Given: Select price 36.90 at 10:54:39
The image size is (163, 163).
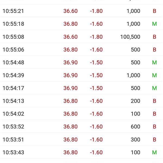Looking at the screenshot, I should [70, 75].
